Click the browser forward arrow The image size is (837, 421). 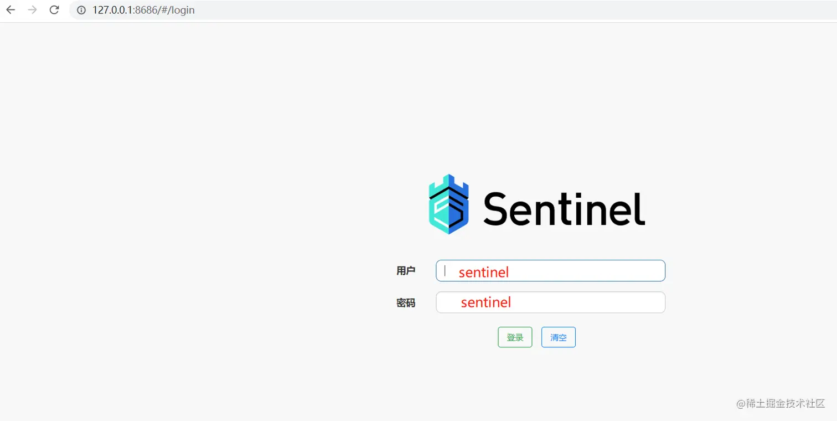(x=32, y=10)
